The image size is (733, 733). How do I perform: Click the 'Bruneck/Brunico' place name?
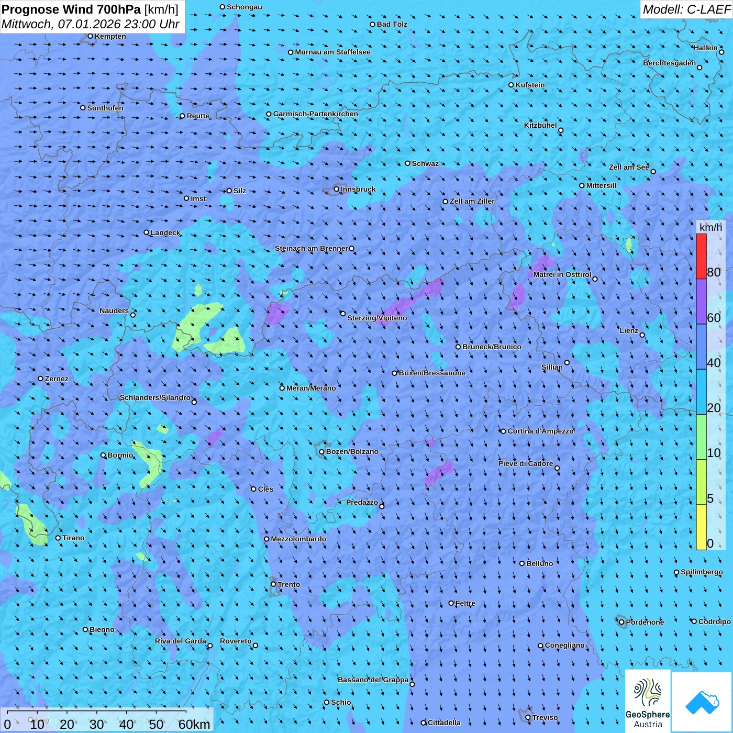point(492,347)
